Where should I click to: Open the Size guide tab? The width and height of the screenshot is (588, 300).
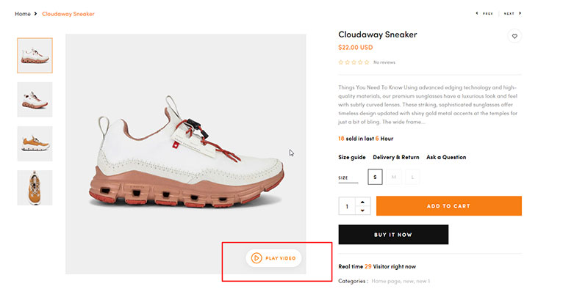[x=352, y=157]
